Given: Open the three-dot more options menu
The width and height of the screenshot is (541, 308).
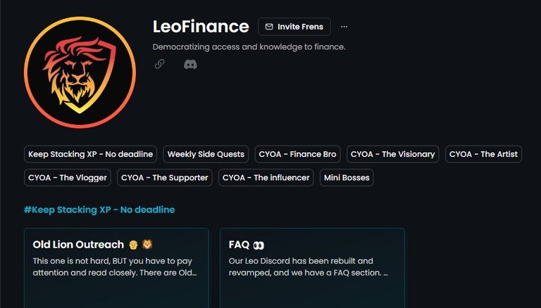Looking at the screenshot, I should [344, 27].
